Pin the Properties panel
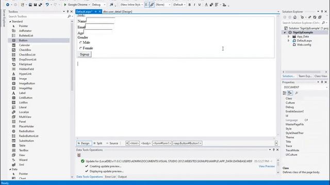The image size is (330, 185). click(322, 82)
